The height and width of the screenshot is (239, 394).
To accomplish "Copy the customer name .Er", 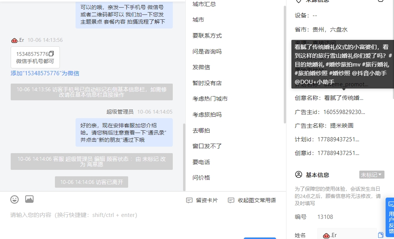I will point(380,235).
